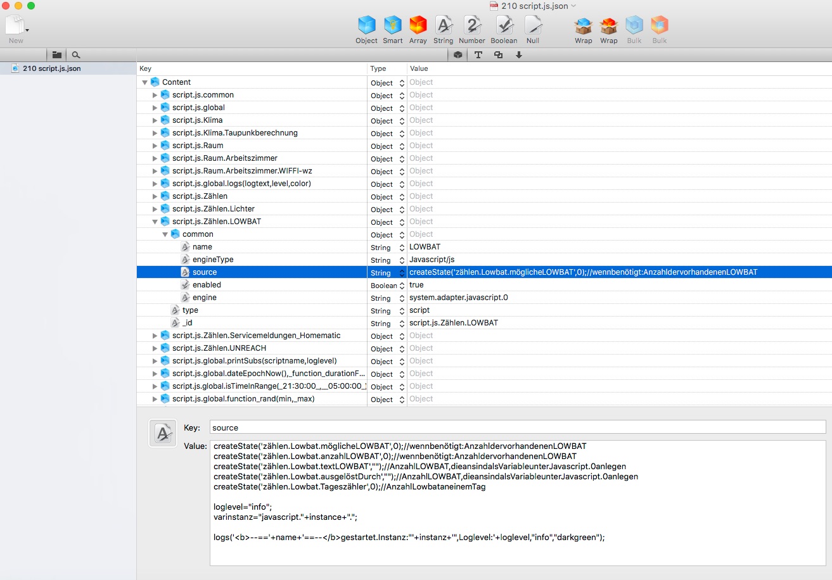Sort by the Type column header
Screen dimensions: 832x580
(x=387, y=68)
